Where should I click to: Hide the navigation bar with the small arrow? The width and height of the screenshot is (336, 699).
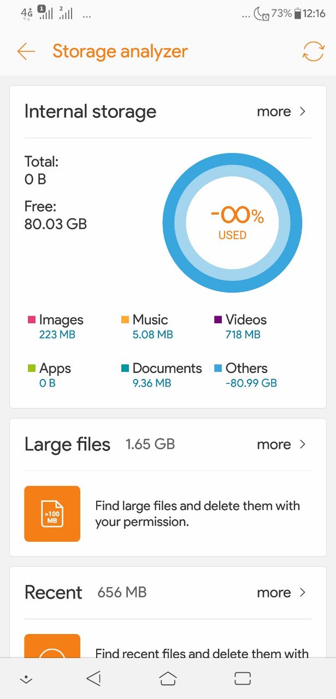25,679
